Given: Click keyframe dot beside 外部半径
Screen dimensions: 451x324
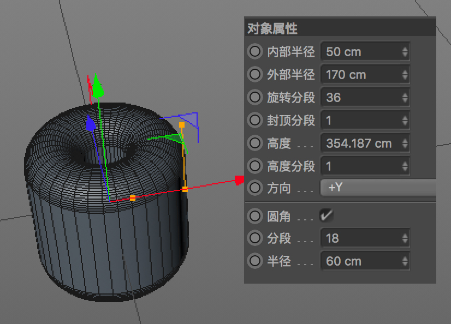Looking at the screenshot, I should coord(255,75).
